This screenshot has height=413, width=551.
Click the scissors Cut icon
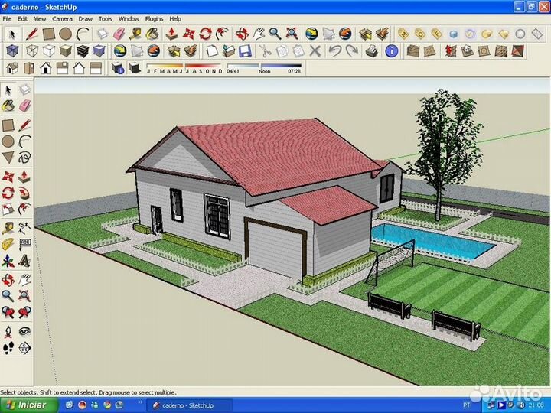click(263, 51)
